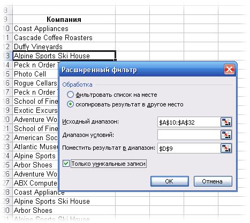The width and height of the screenshot is (250, 223).
Task: Close the Расширенный фильтр dialog
Action: click(x=229, y=70)
